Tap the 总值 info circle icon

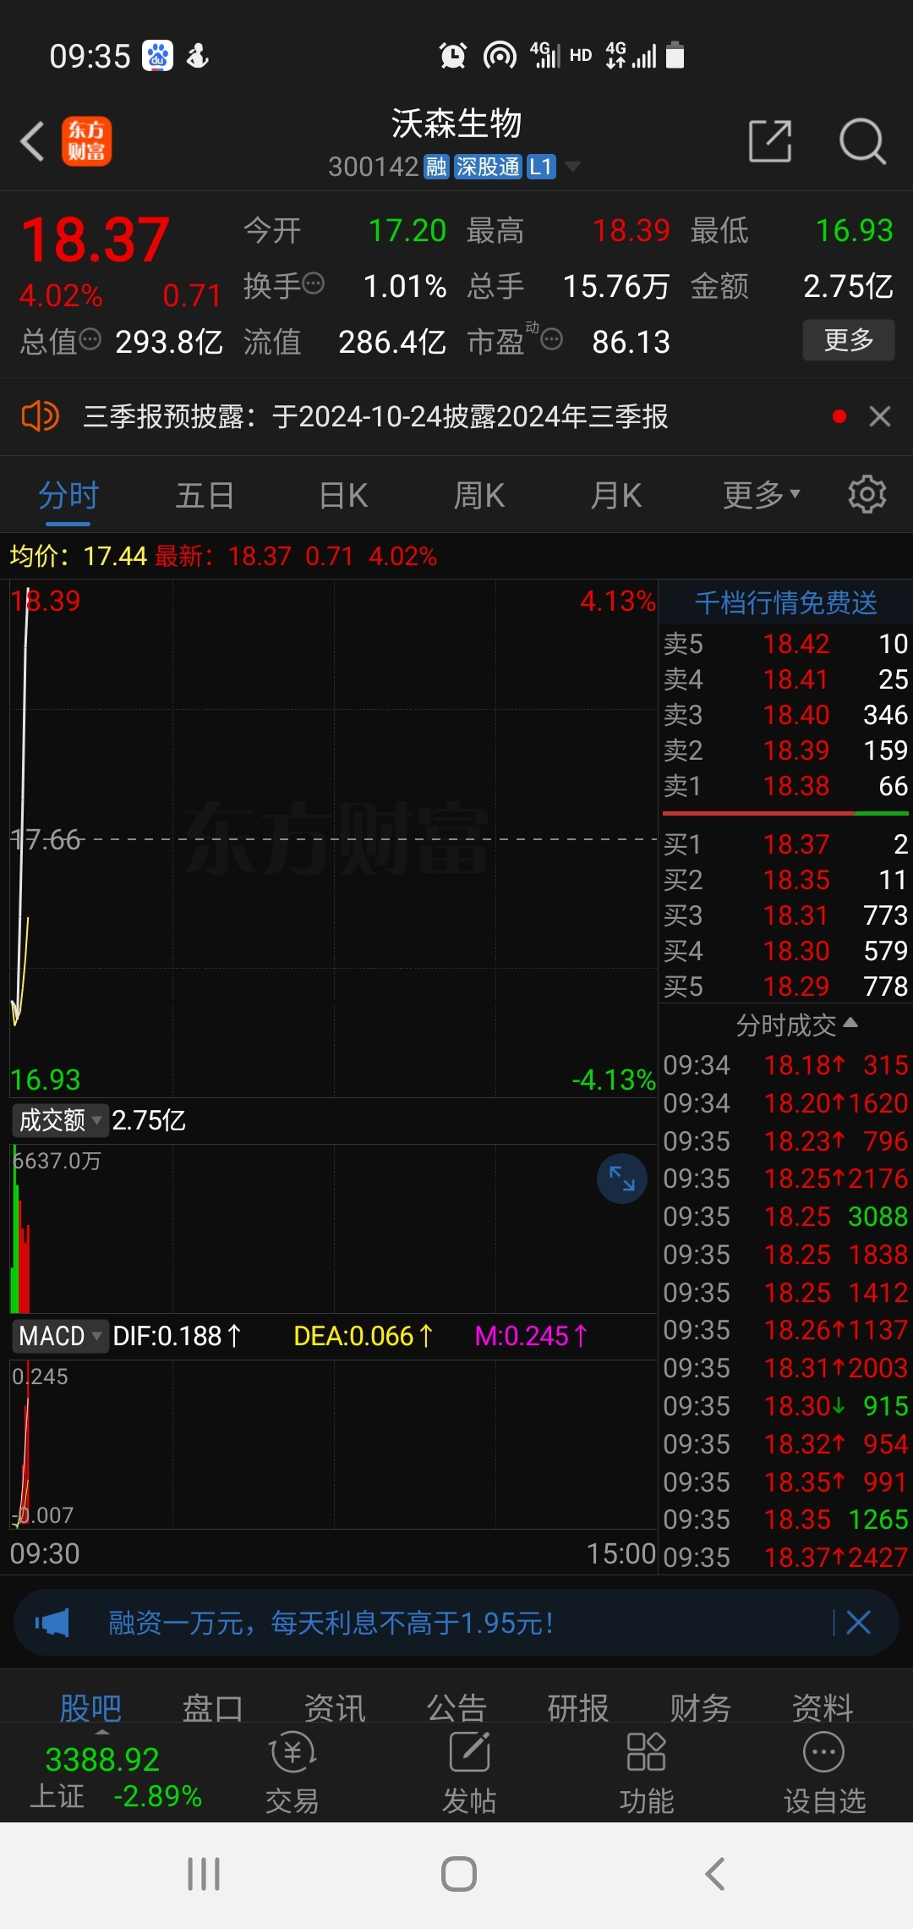pyautogui.click(x=90, y=340)
